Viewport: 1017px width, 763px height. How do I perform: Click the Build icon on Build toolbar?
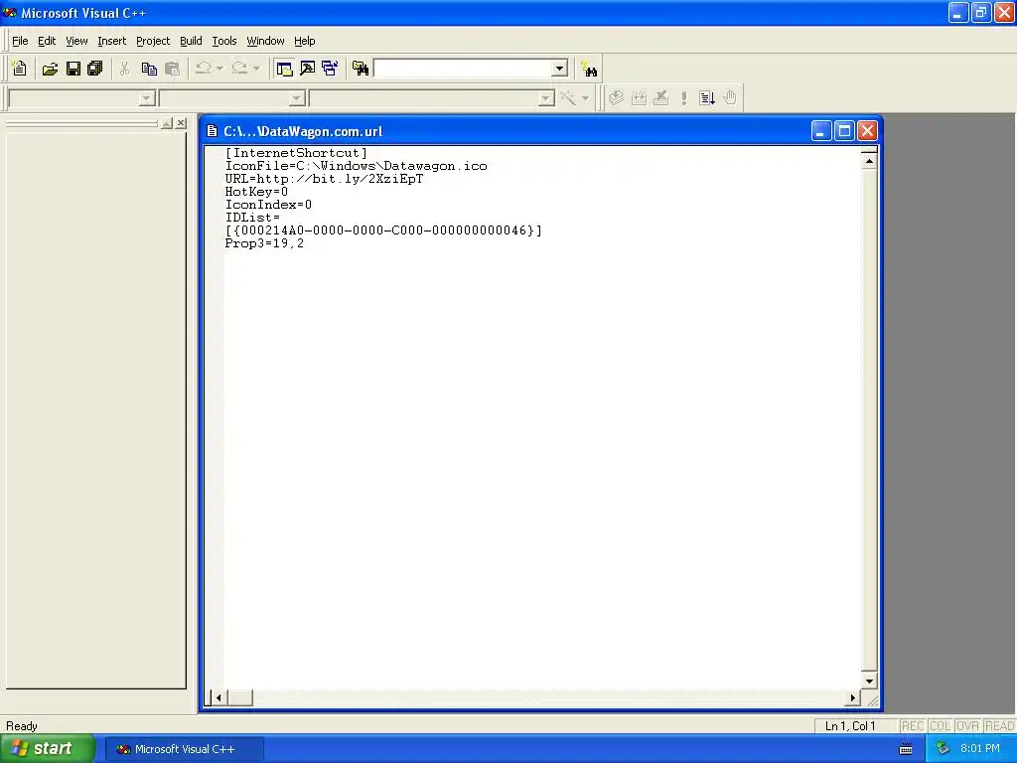click(x=639, y=98)
